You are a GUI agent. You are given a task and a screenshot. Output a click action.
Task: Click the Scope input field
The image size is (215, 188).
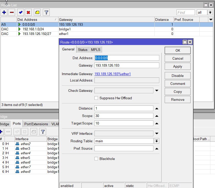pyautogui.click(x=124, y=116)
